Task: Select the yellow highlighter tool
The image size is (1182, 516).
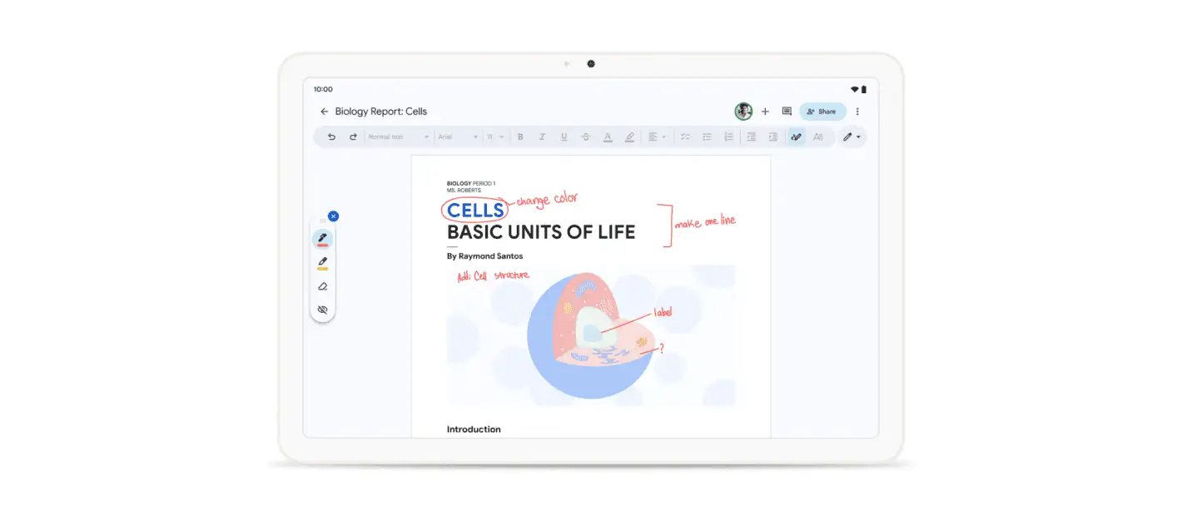Action: 323,263
